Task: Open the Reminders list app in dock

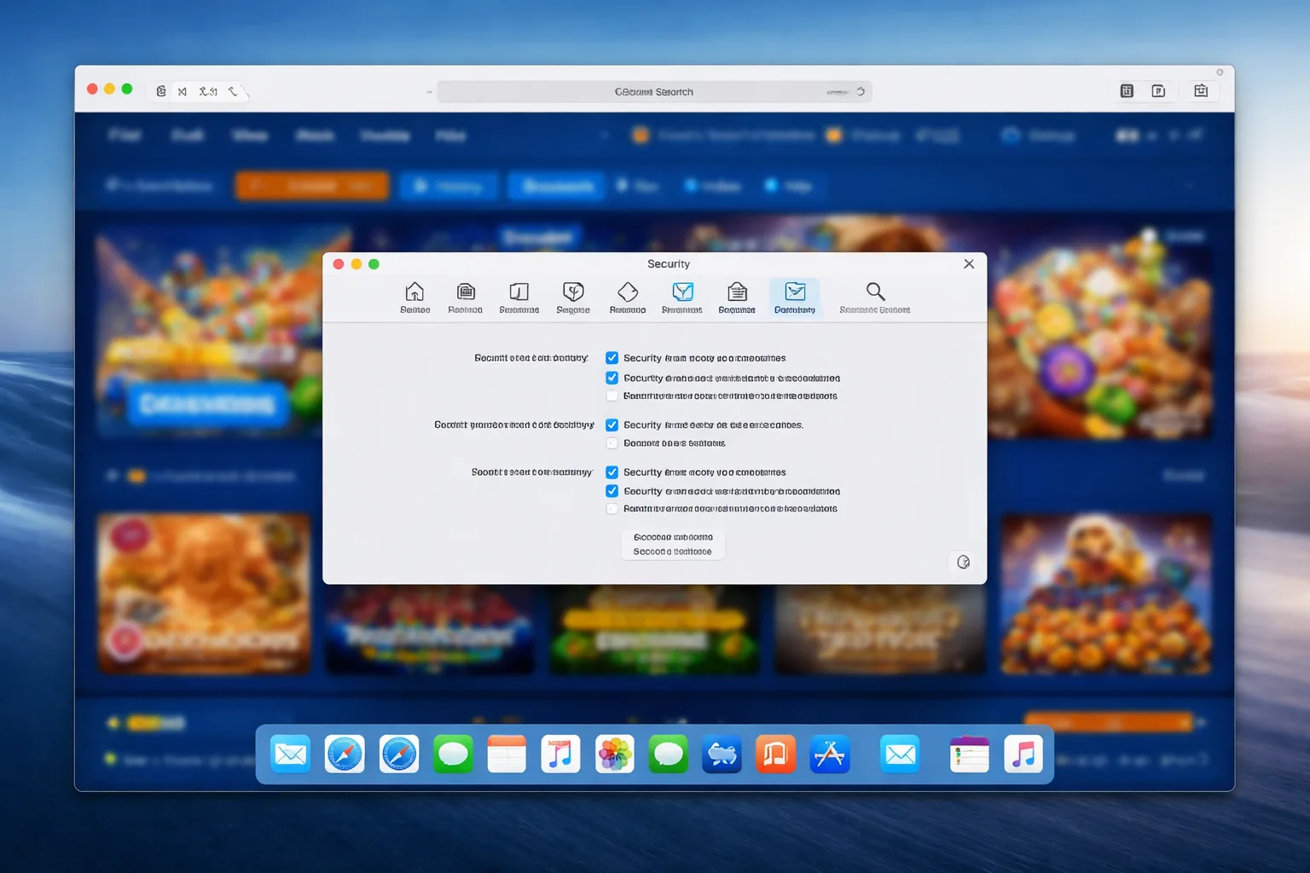Action: click(970, 754)
